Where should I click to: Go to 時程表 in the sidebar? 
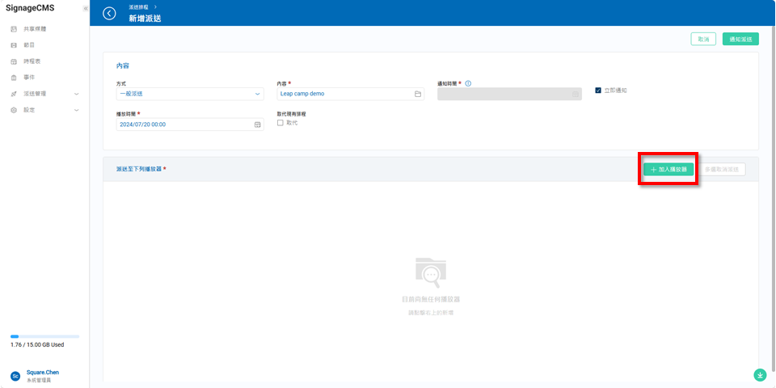click(x=32, y=61)
